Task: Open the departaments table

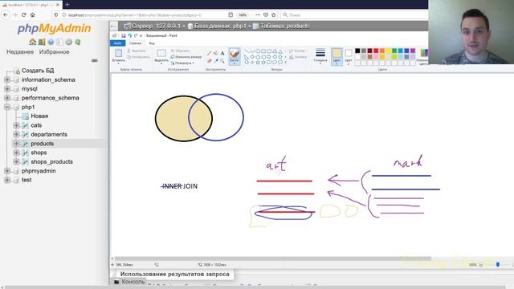Action: (x=49, y=134)
